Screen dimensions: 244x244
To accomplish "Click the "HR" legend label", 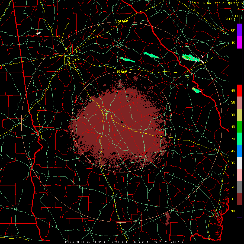I will [233, 127].
